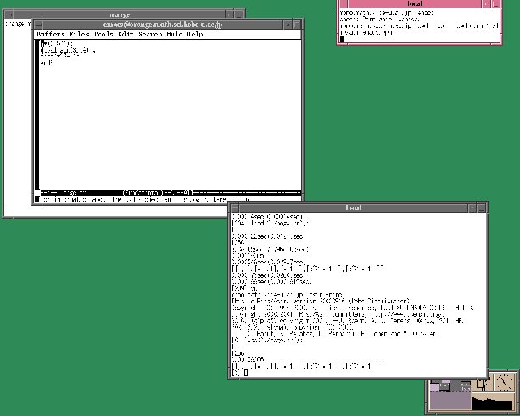Maximize the orange window using its rightmost titlebar button
Screen dimensions: 520x416
tap(238, 14)
